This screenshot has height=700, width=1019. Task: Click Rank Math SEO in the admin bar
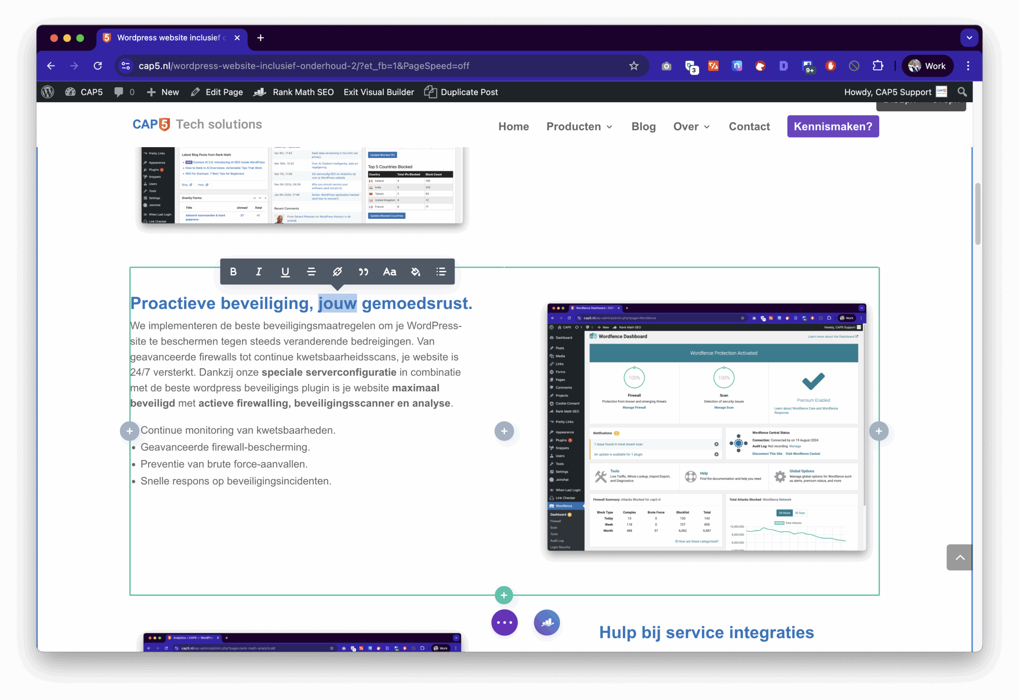point(294,91)
